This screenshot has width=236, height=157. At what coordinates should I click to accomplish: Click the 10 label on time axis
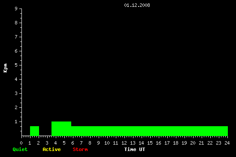[107, 143]
